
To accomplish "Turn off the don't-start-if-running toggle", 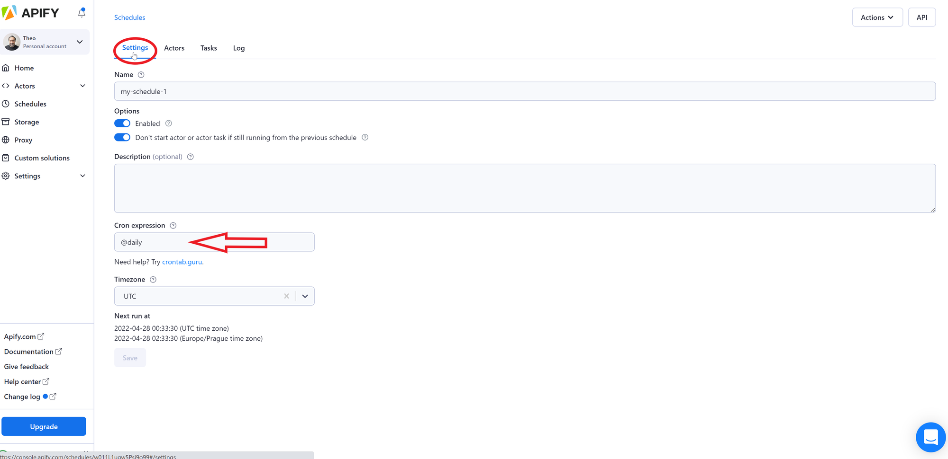I will tap(122, 137).
